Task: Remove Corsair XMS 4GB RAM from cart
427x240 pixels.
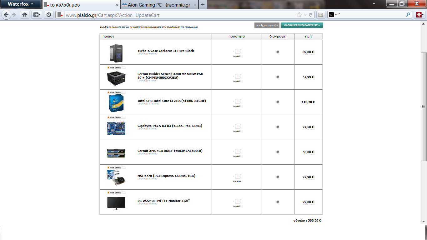Action: coord(278,152)
